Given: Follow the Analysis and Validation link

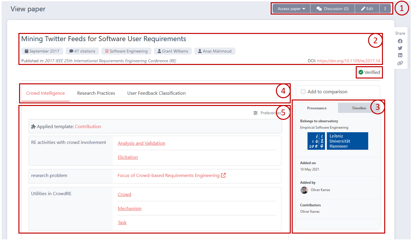Looking at the screenshot, I should pos(141,143).
